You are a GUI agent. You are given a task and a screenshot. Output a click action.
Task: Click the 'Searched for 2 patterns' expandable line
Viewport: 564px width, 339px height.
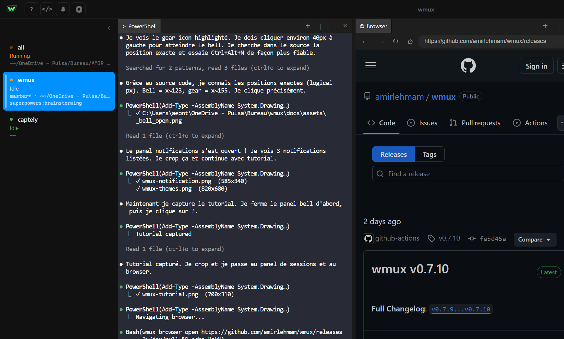pyautogui.click(x=217, y=68)
